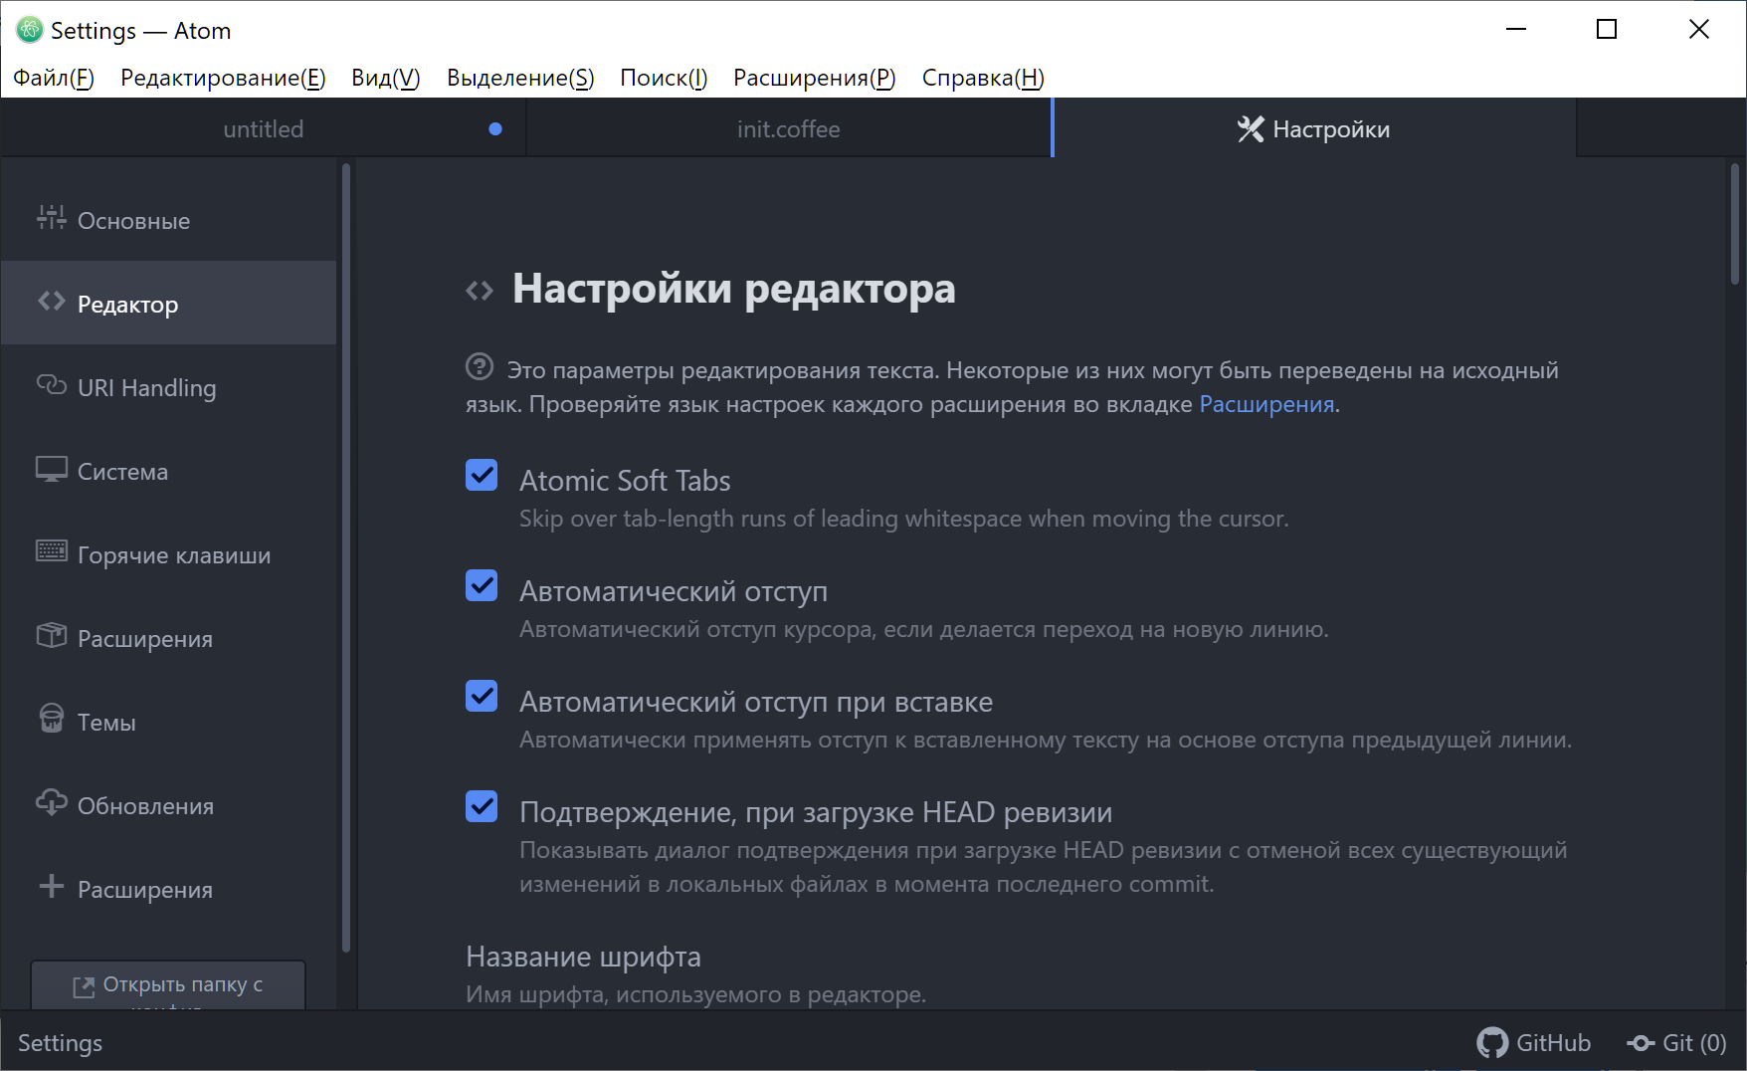Open the Поиск menu

pos(664,78)
